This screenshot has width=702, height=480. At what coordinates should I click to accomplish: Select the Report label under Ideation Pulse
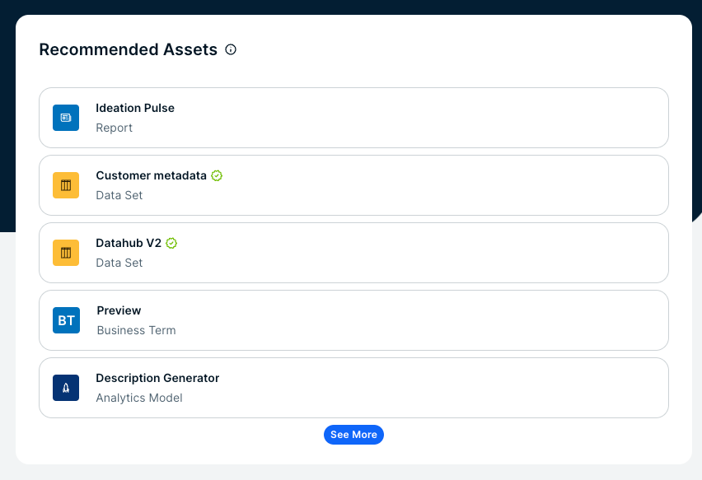(x=114, y=128)
